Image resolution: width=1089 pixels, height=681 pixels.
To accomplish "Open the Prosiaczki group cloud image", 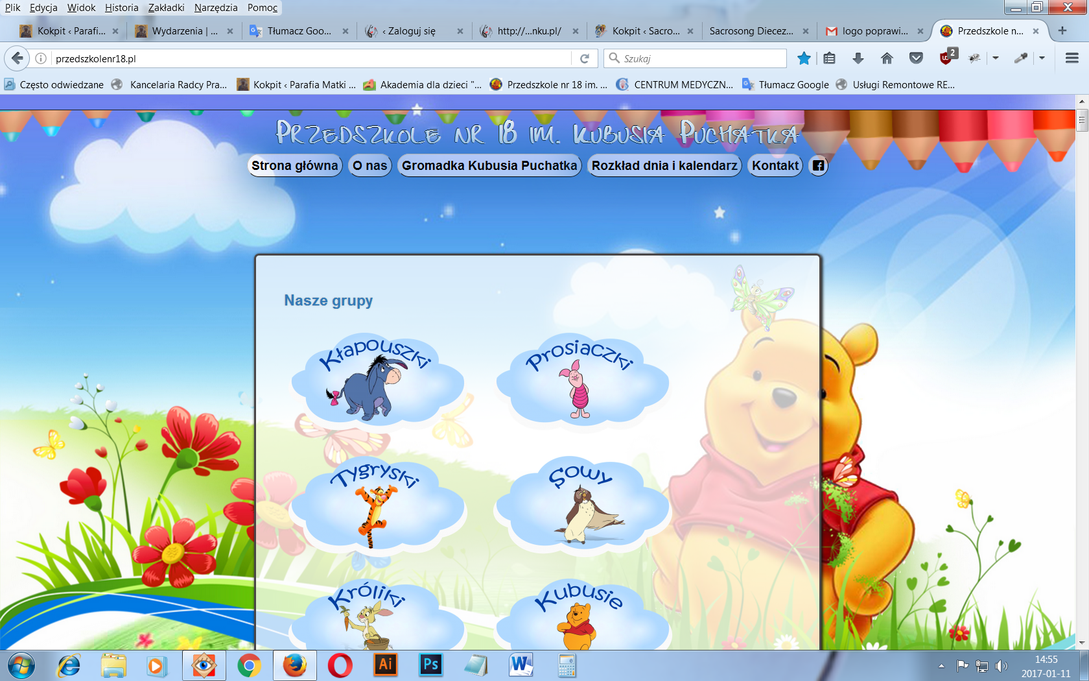I will [x=581, y=379].
